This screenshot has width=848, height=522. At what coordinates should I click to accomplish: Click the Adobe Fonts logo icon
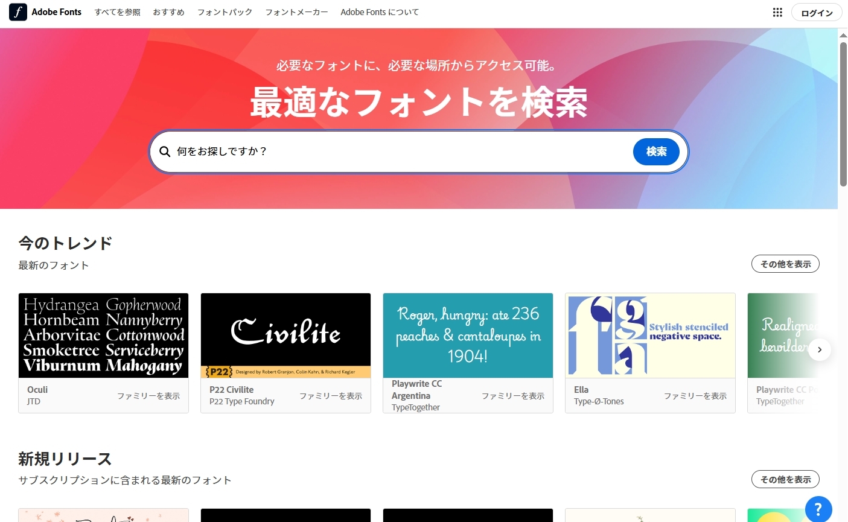click(18, 12)
